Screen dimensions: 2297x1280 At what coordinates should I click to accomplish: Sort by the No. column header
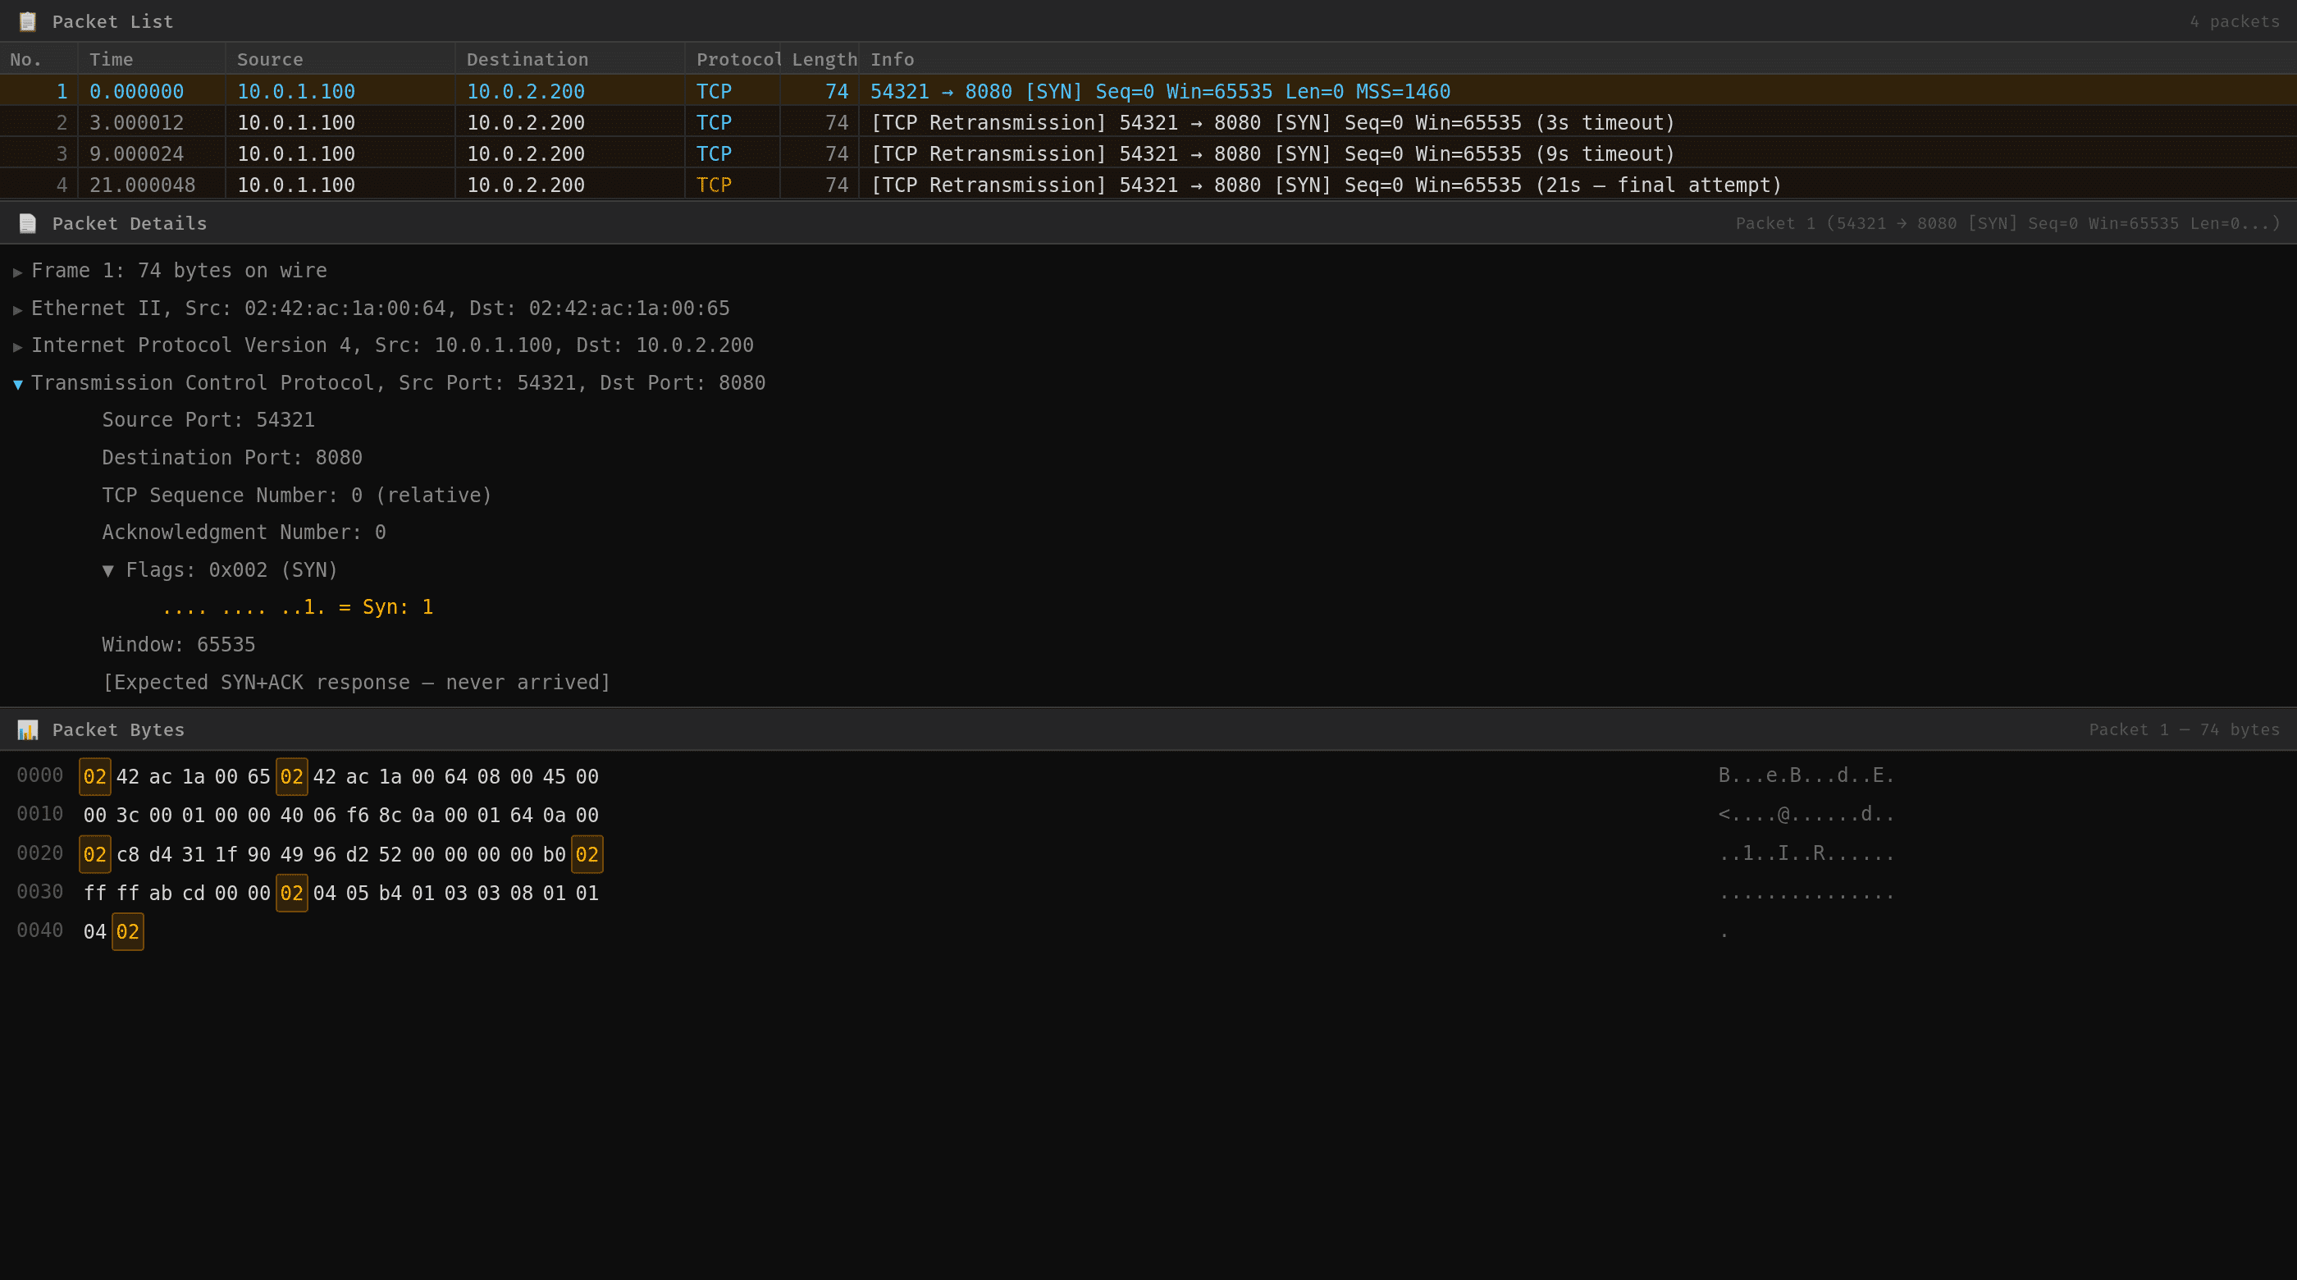(39, 59)
